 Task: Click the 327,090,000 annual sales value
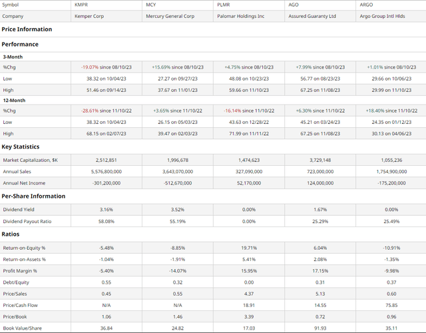click(x=249, y=172)
